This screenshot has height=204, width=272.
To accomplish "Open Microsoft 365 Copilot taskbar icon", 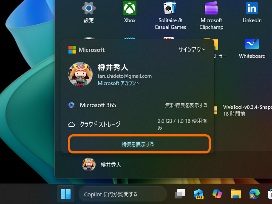I will point(217,194).
